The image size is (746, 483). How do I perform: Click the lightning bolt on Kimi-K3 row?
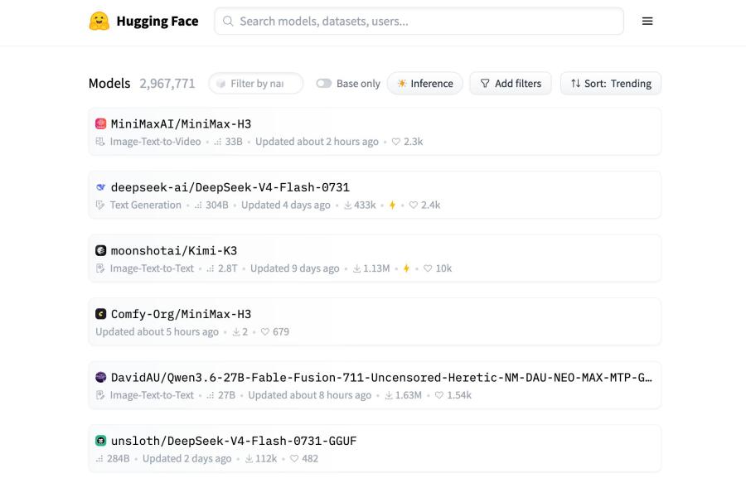(x=406, y=268)
